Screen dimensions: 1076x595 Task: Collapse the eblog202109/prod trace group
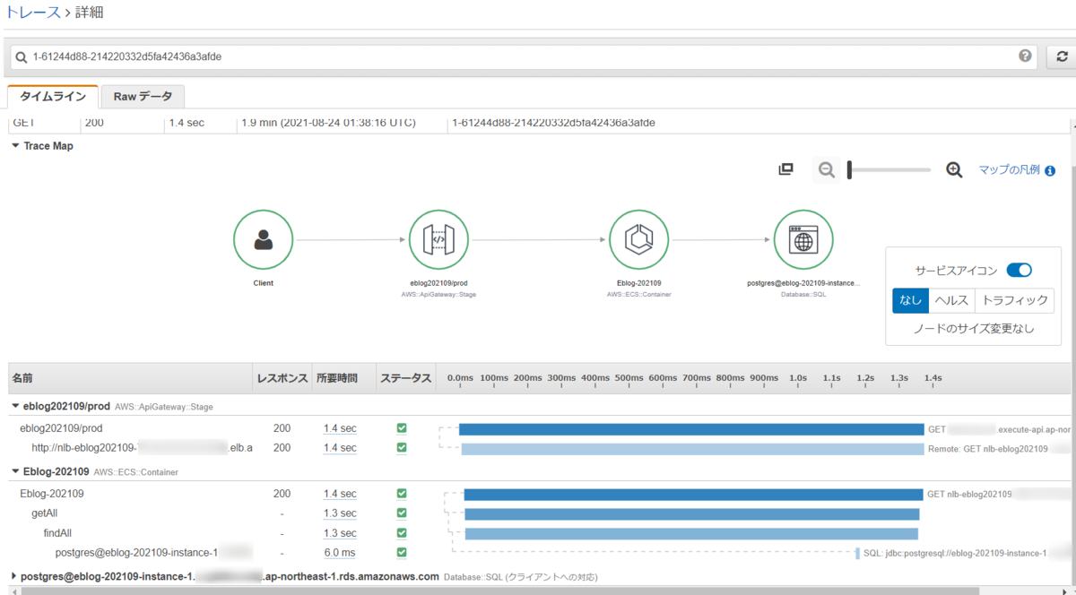[14, 406]
